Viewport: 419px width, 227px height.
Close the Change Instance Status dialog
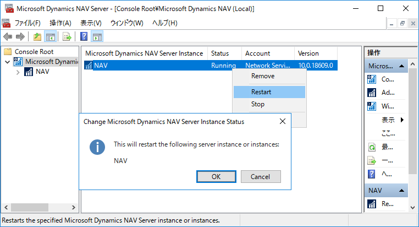point(283,122)
